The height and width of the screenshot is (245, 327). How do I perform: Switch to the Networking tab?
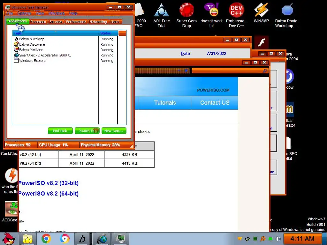98,22
